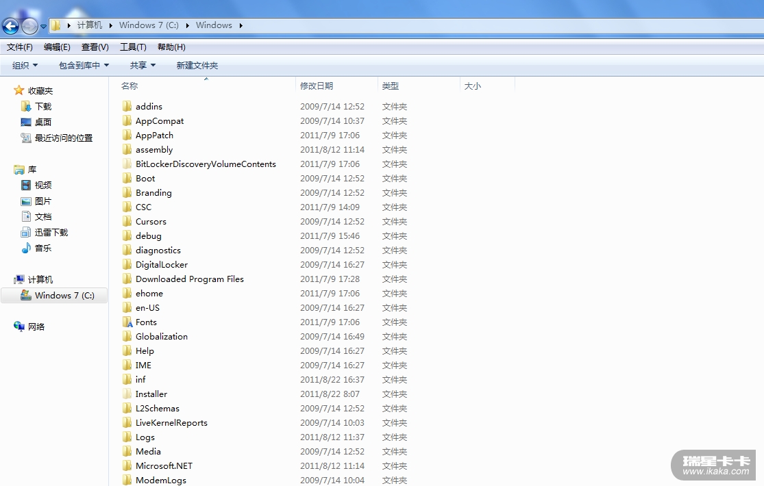Viewport: 764px width, 486px height.
Task: Expand the arrow after Windows breadcrumb
Action: (241, 25)
